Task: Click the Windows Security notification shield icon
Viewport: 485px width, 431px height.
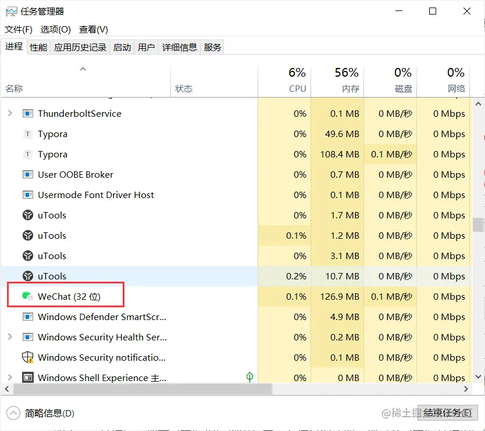Action: click(x=28, y=357)
